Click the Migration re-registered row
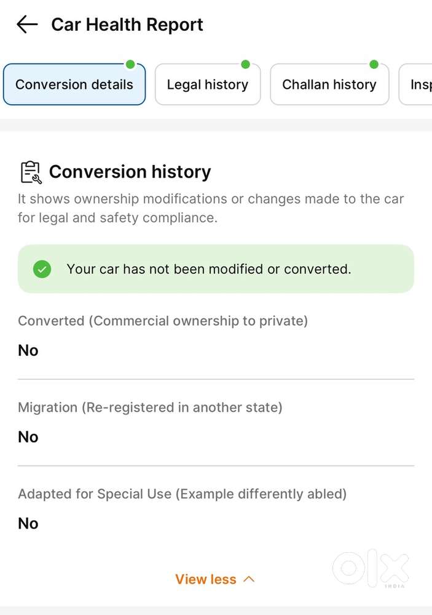 [150, 422]
